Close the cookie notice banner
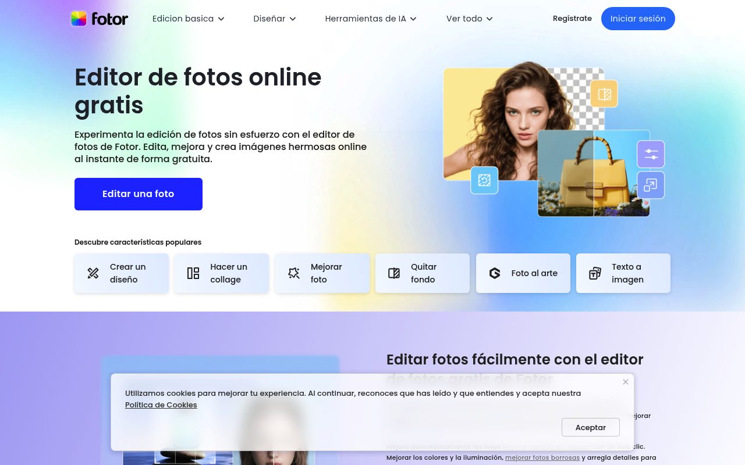 coord(625,382)
